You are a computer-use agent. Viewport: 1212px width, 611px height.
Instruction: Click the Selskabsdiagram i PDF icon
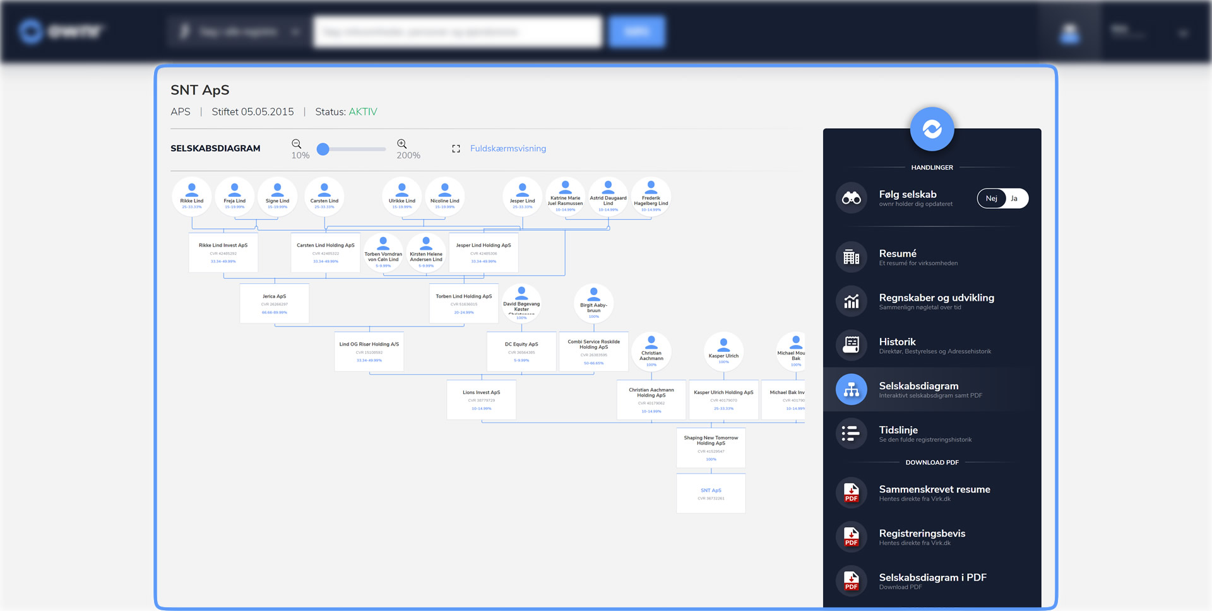pos(852,581)
